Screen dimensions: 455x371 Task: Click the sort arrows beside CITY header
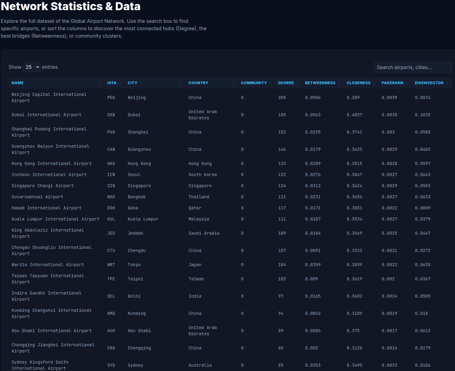tap(181, 83)
